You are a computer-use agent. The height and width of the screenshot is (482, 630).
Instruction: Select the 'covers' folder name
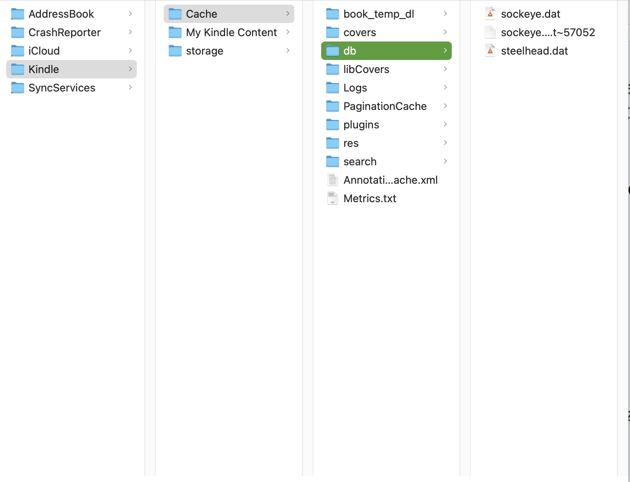pos(360,33)
